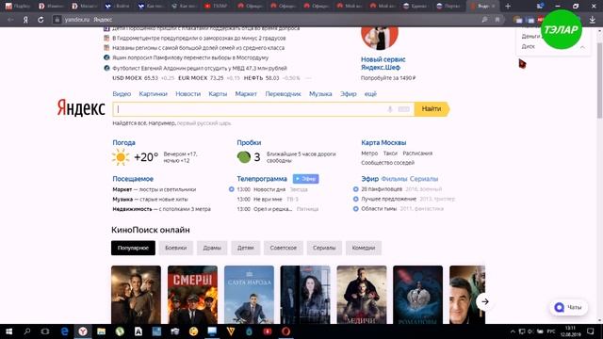Click the Найти search button

point(432,109)
